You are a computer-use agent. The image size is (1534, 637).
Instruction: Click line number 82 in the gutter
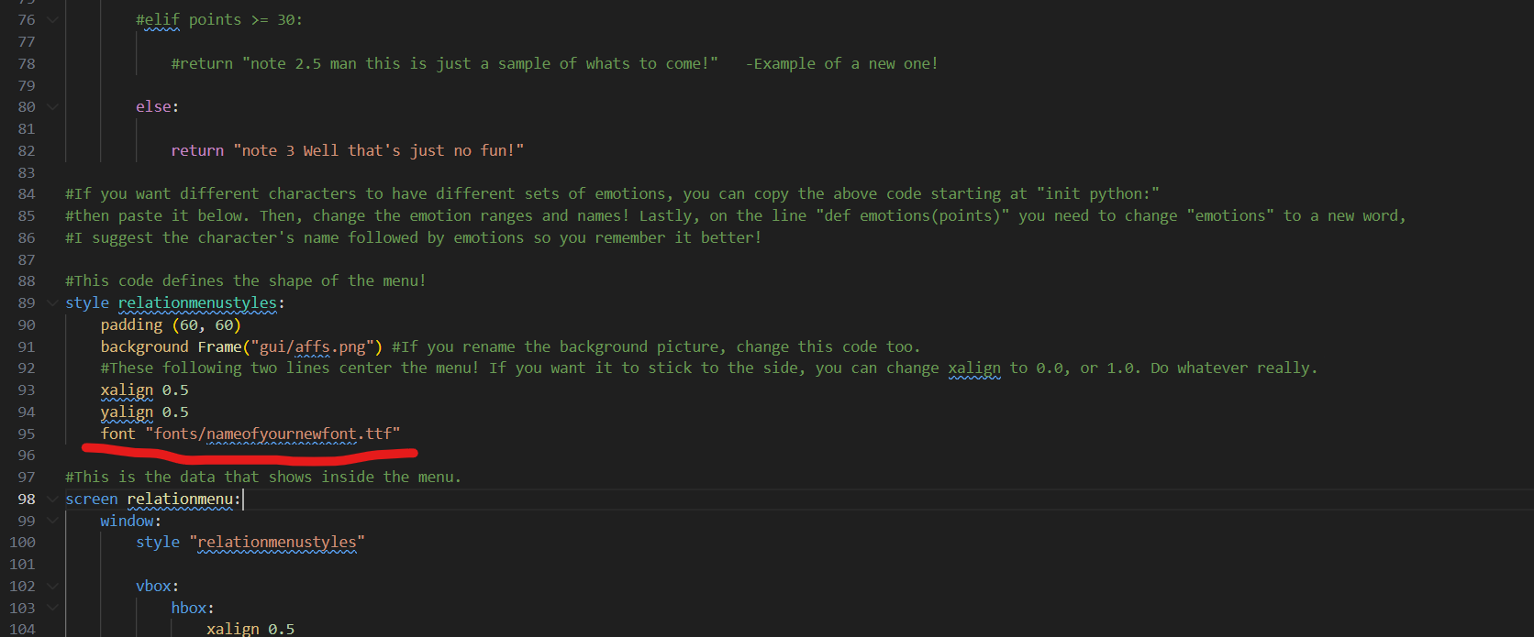click(x=27, y=150)
